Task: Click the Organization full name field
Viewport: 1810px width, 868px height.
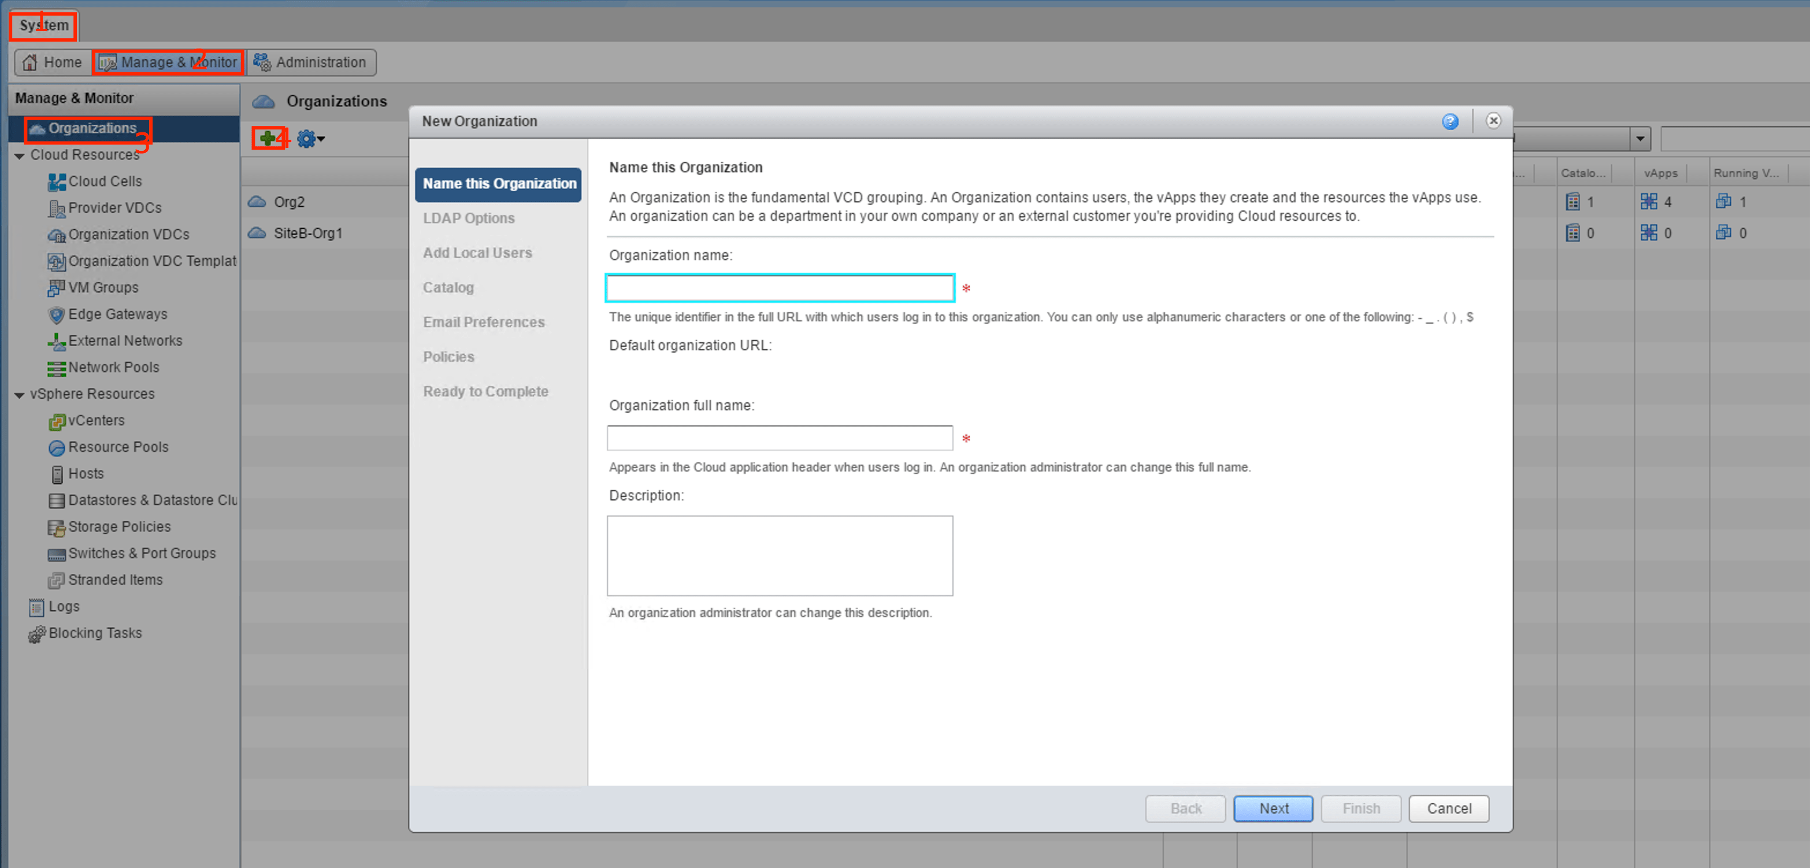Action: click(x=779, y=438)
